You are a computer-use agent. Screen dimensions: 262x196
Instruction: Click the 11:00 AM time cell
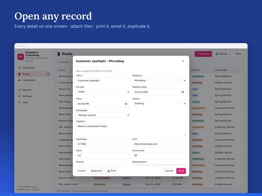pyautogui.click(x=178, y=178)
